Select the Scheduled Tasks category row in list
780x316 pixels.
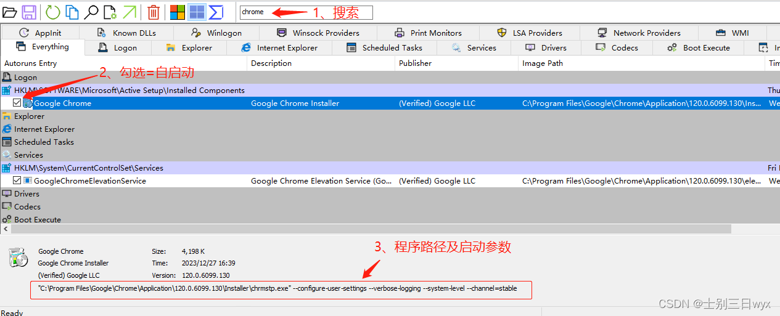point(390,142)
